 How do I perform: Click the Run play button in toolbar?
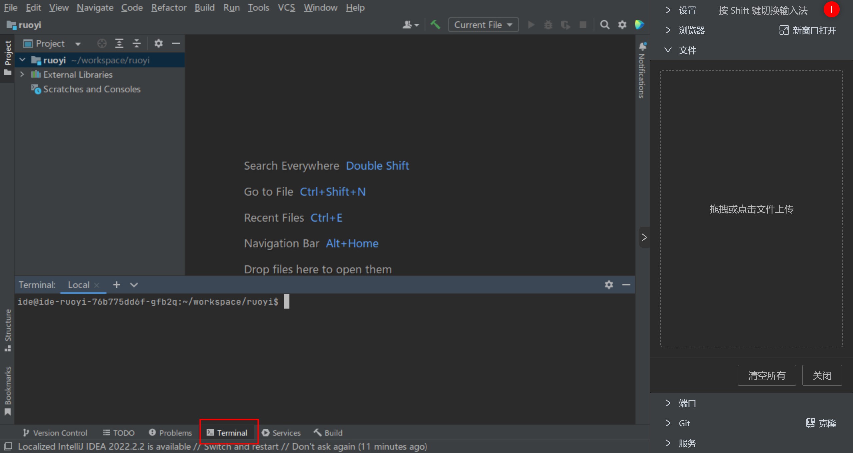(531, 25)
